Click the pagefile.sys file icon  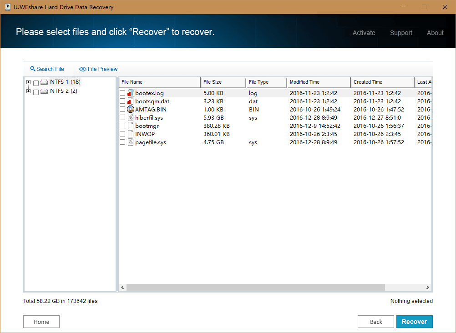pos(131,142)
